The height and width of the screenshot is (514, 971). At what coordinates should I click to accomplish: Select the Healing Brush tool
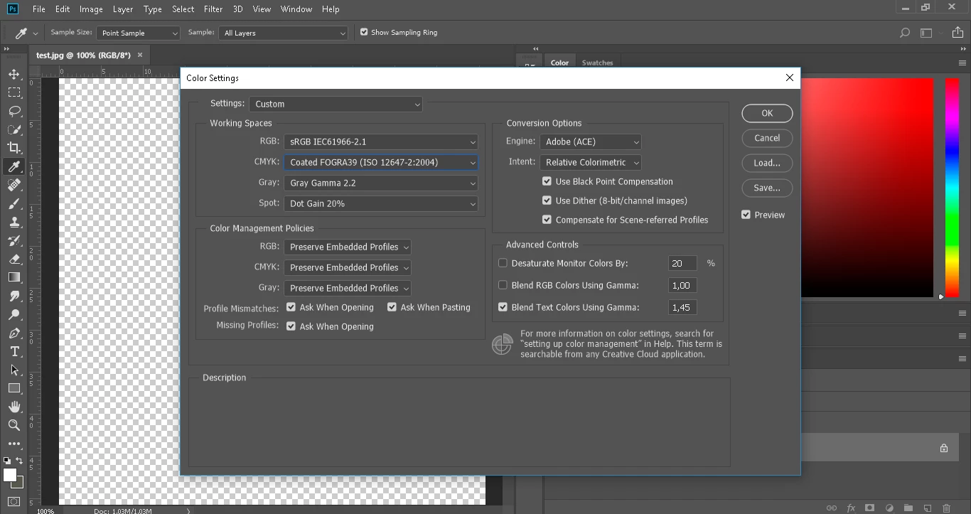pyautogui.click(x=14, y=185)
